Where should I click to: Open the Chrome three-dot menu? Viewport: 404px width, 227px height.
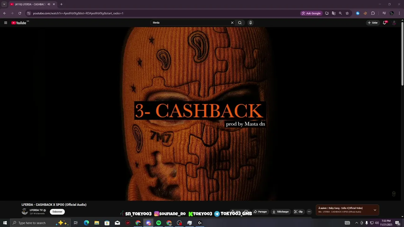coord(399,13)
